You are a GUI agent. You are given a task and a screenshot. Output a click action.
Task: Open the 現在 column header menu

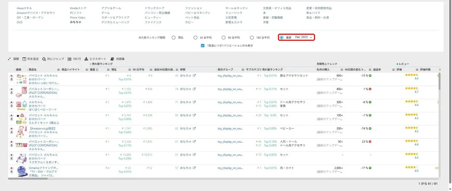[129, 70]
